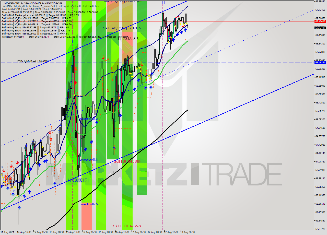Click the 'Sell Entry -23.6 | 67.37165' label
Image resolution: width=327 pixels, height=235 pixels.
coord(122,28)
